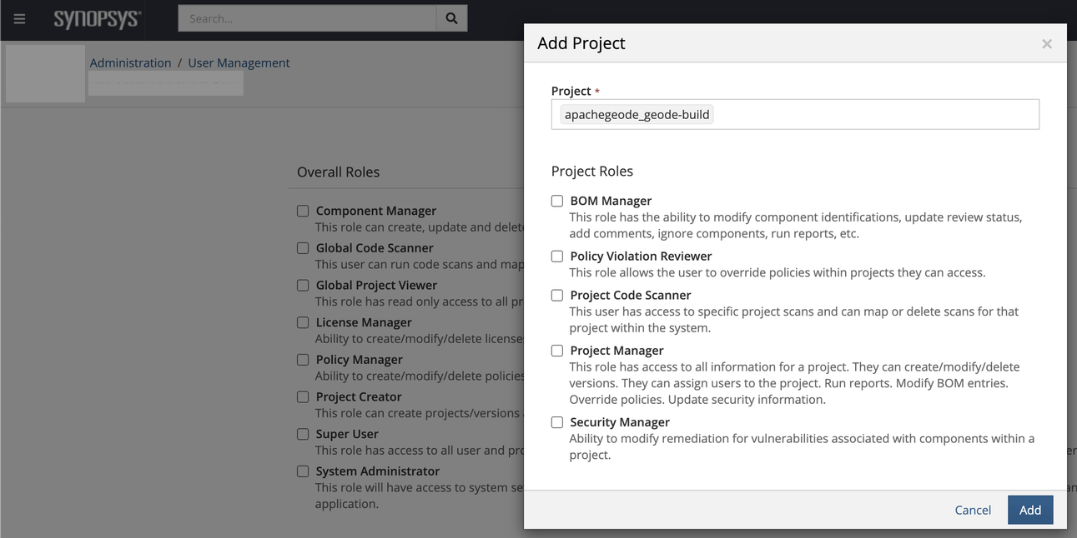This screenshot has height=538, width=1077.
Task: Select the Project Manager role checkbox
Action: (557, 351)
